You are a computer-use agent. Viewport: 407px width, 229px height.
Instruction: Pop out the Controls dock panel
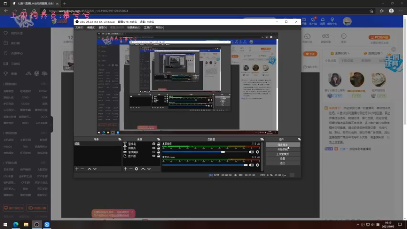click(x=299, y=139)
